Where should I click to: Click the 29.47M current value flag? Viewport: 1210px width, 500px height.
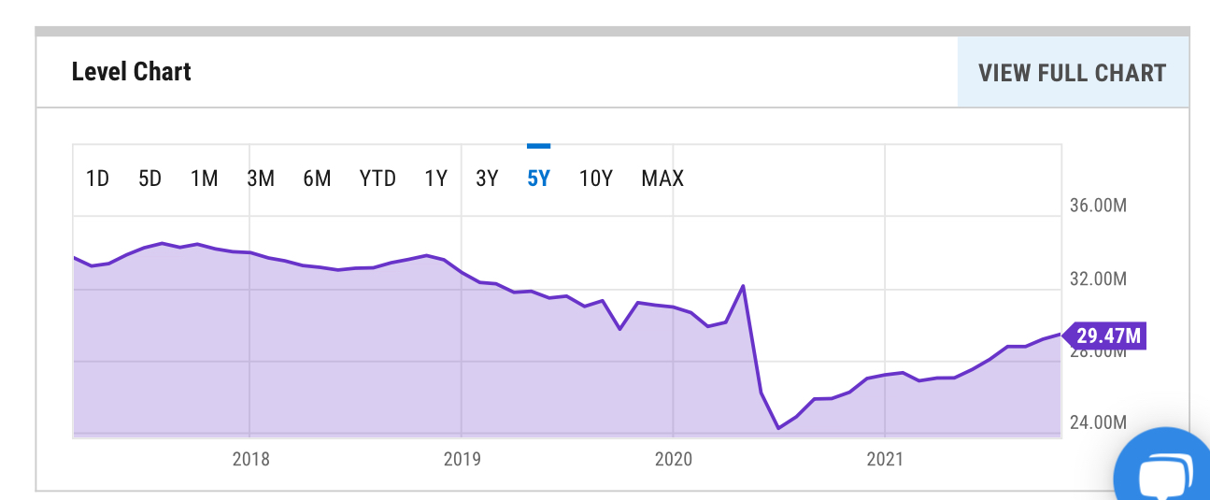click(x=1109, y=335)
